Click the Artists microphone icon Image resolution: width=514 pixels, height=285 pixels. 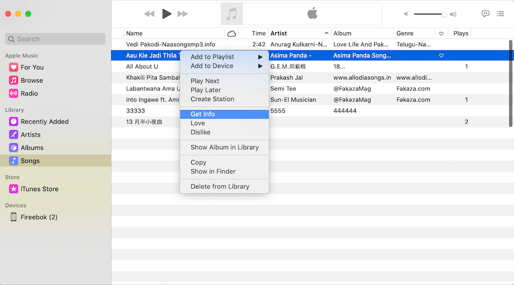[13, 134]
